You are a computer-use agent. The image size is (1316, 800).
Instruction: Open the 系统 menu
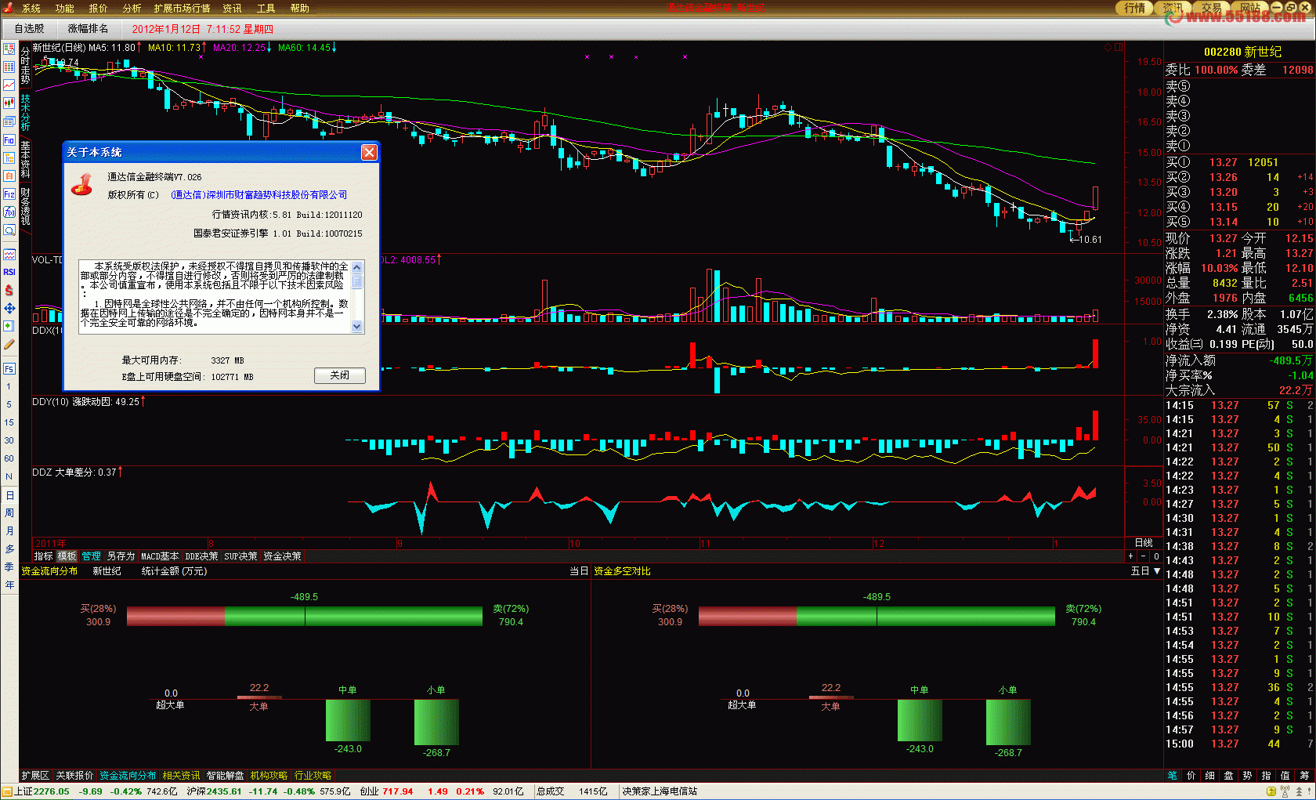click(31, 9)
